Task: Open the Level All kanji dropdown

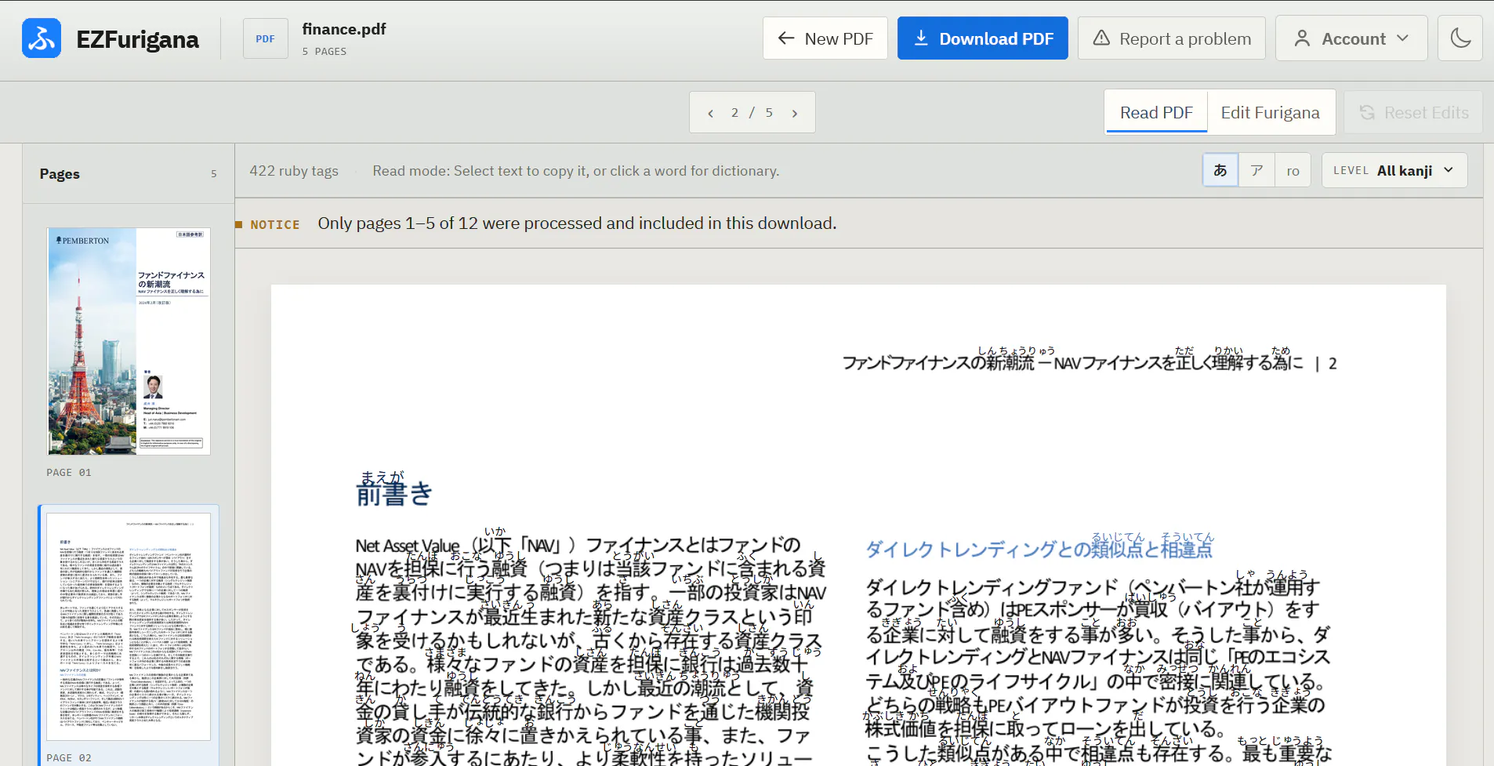Action: point(1394,170)
